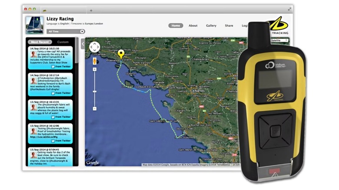This screenshot has width=339, height=190.
Task: Click the Saint-Nazaire label on map
Action: tap(177, 88)
